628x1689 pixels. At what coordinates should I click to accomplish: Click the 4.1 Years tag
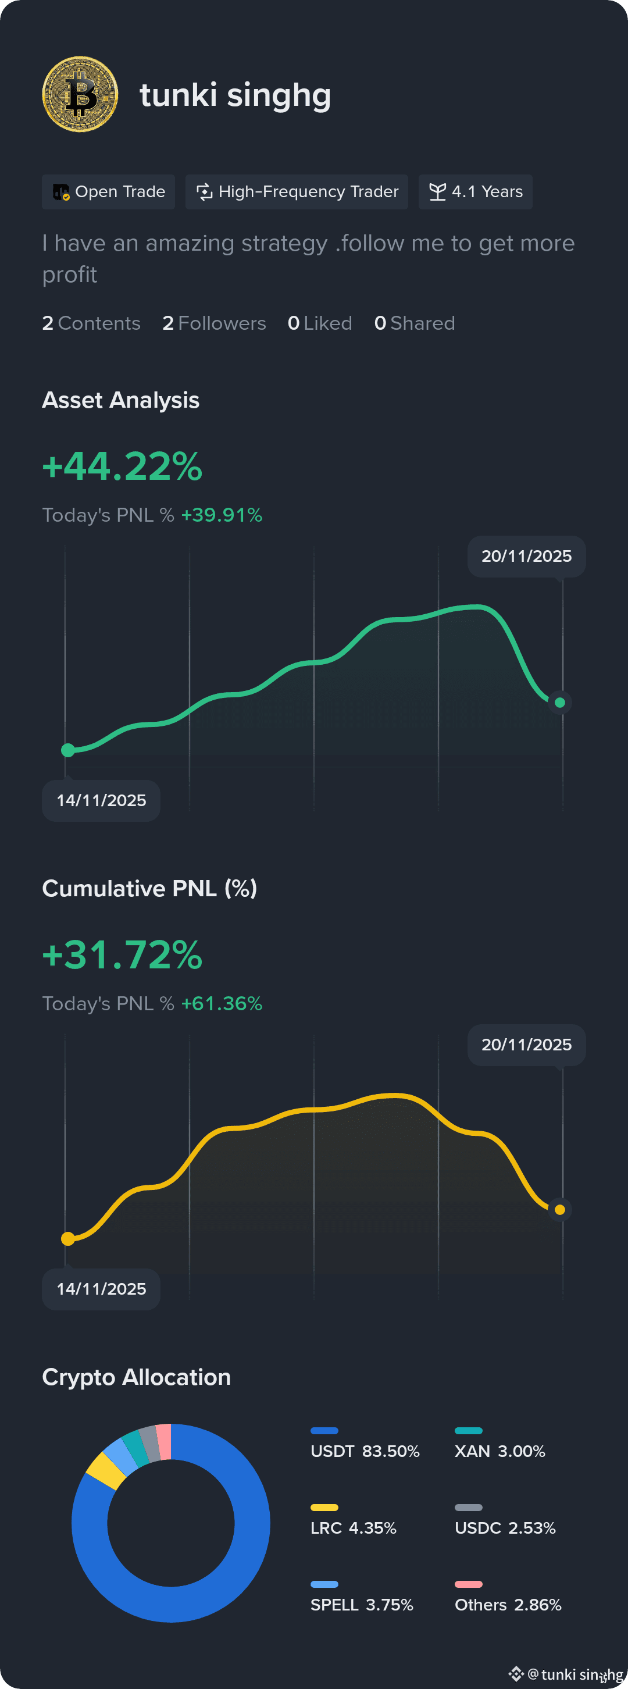[476, 192]
